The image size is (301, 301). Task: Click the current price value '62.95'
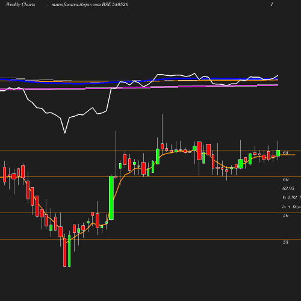(x=288, y=188)
